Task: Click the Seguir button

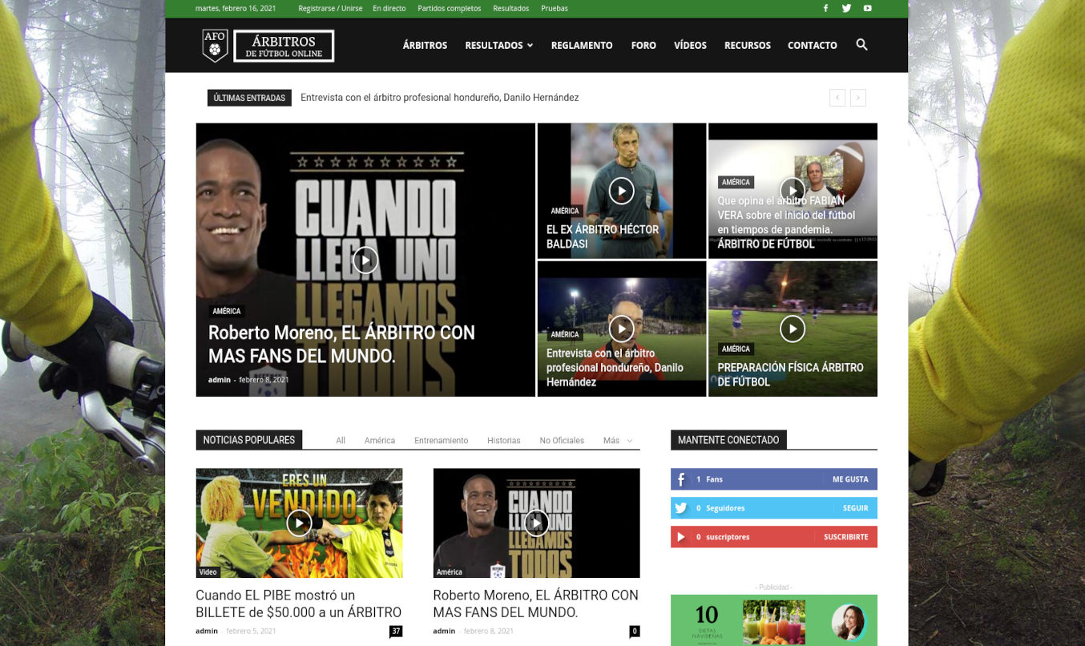Action: pyautogui.click(x=856, y=508)
